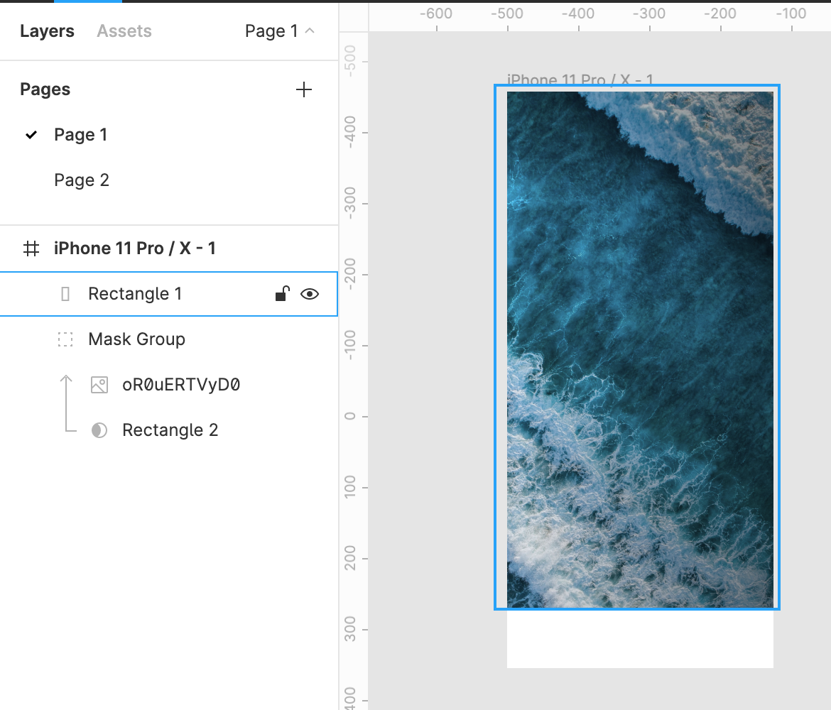Select the oR0uERTVyD0 image layer
This screenshot has width=831, height=710.
(181, 385)
